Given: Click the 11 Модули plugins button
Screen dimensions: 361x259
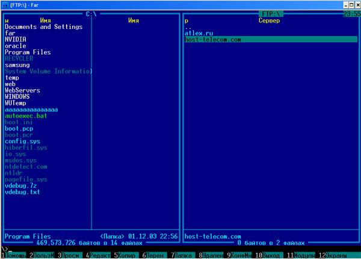Looking at the screenshot, I should pos(301,255).
